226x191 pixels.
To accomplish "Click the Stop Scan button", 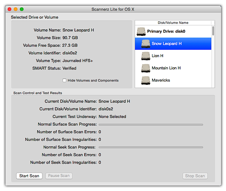I will [195, 176].
